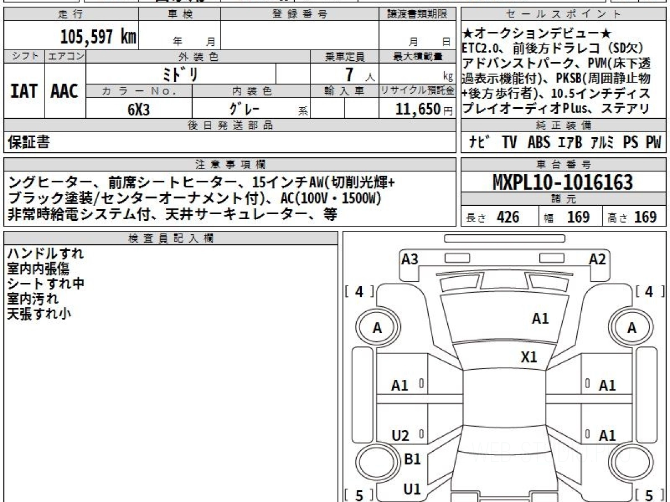Select the 内装色 header

pyautogui.click(x=251, y=91)
